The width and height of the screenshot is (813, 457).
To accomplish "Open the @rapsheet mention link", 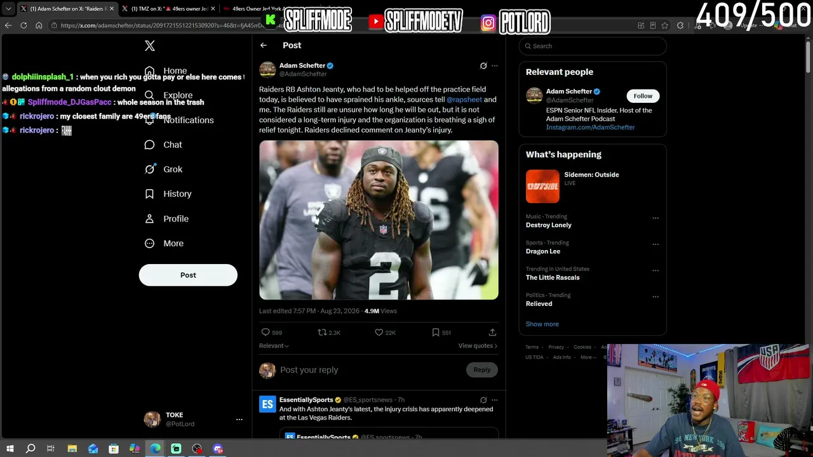I will pyautogui.click(x=464, y=100).
